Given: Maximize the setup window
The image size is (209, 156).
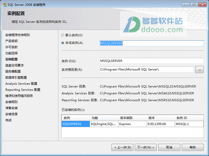Looking at the screenshot, I should [x=194, y=5].
